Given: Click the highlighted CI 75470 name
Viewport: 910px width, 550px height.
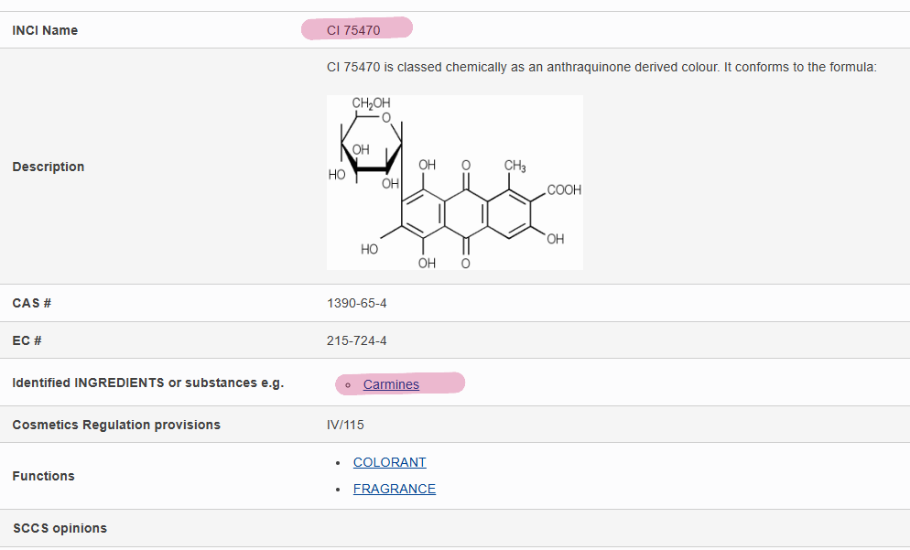Looking at the screenshot, I should pos(353,30).
